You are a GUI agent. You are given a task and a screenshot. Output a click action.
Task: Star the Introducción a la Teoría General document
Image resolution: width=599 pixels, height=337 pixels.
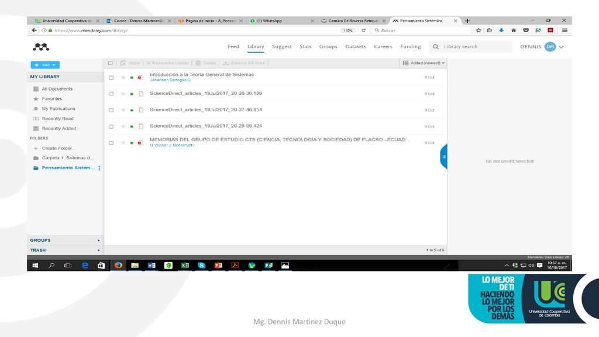(x=123, y=78)
